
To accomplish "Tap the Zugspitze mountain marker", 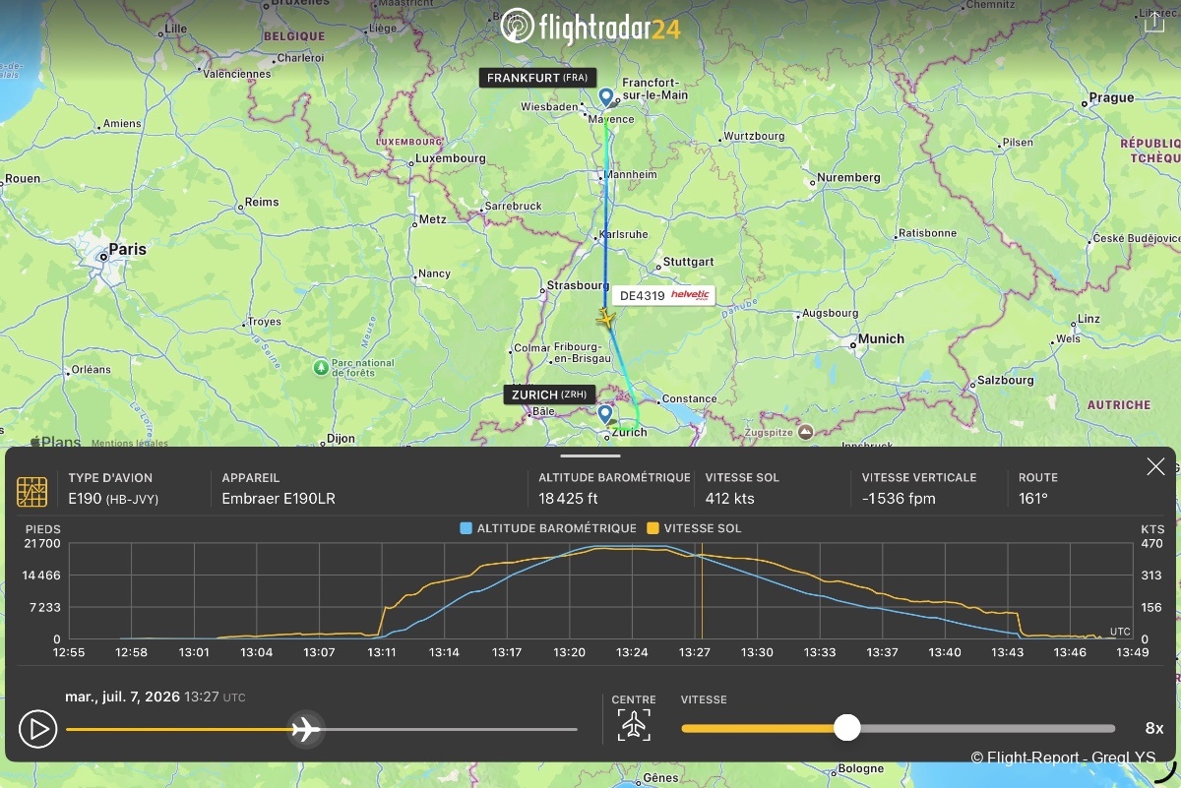I will 806,432.
